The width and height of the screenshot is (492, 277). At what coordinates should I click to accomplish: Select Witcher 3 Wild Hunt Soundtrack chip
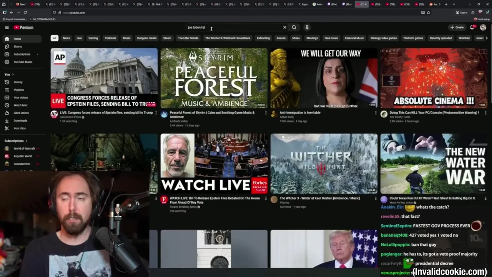(228, 38)
